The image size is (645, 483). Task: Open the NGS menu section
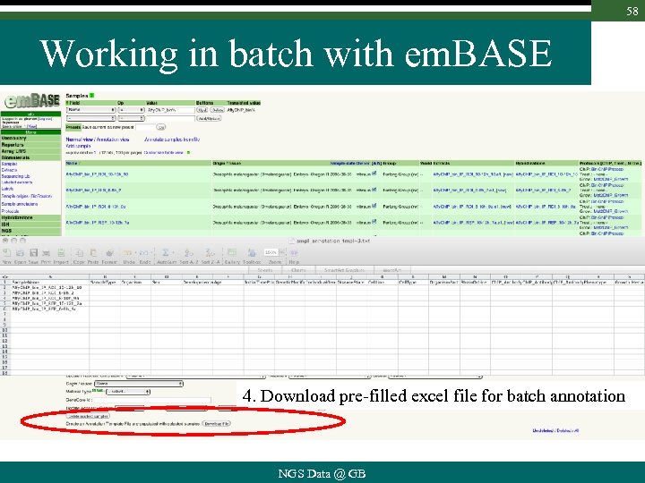[x=30, y=231]
